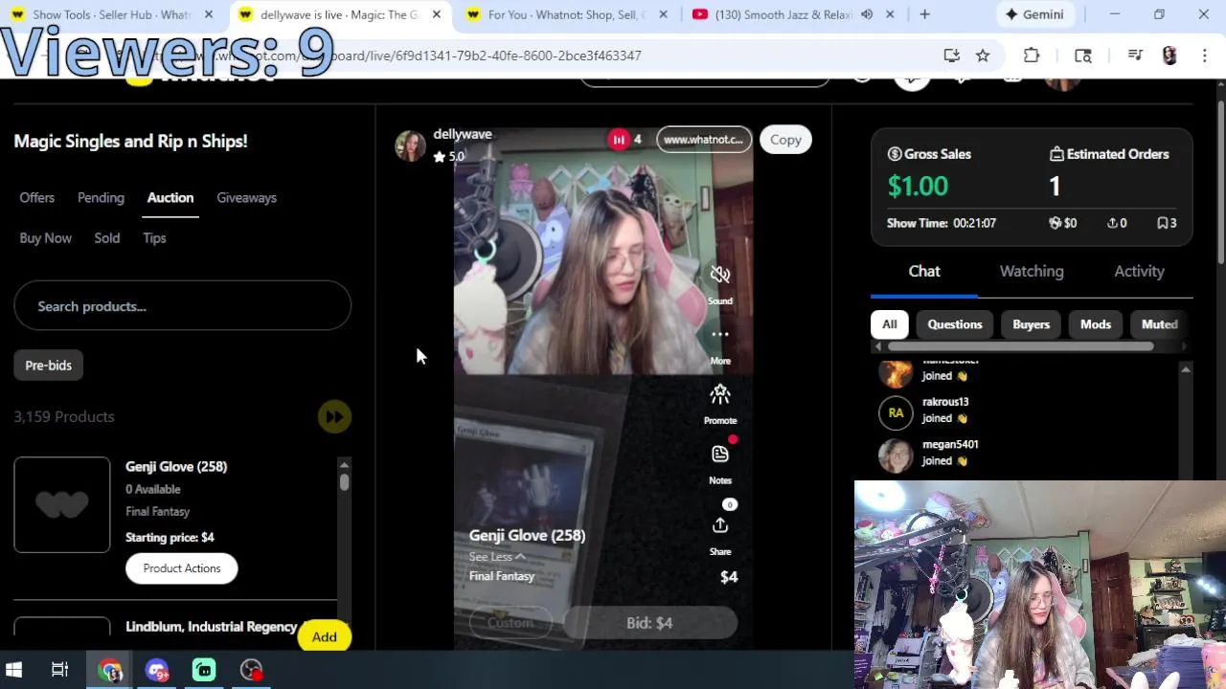
Task: Open the Sold tab
Action: tap(107, 237)
